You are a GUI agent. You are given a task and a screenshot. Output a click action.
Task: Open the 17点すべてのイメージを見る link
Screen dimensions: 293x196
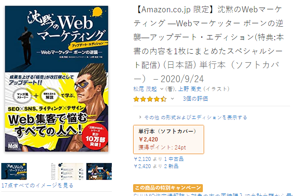tap(37, 185)
